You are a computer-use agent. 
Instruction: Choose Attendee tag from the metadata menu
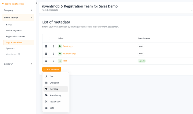[x=56, y=95]
